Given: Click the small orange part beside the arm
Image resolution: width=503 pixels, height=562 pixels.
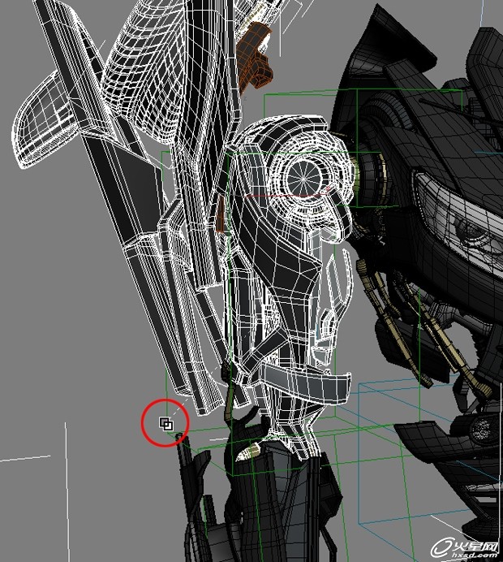Looking at the screenshot, I should click(221, 214).
